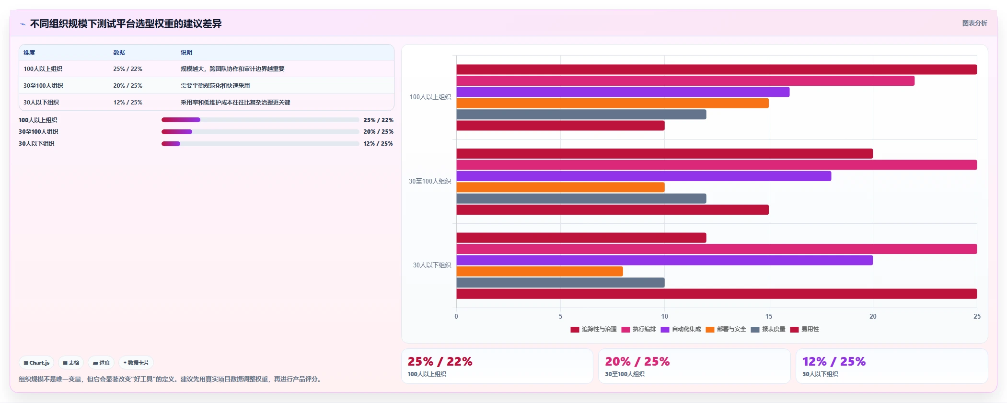Click the chart title 不同组织规模下测试平台选型权重的建议差异
Screen dimensions: 1007x403
coord(126,24)
